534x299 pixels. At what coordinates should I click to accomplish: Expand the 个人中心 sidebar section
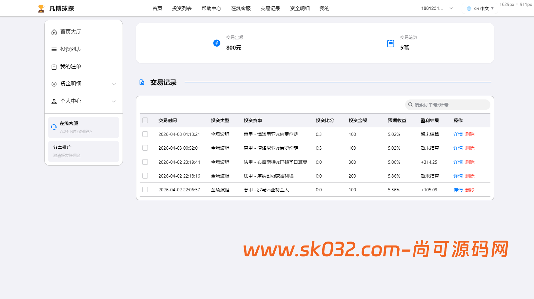[x=114, y=101]
